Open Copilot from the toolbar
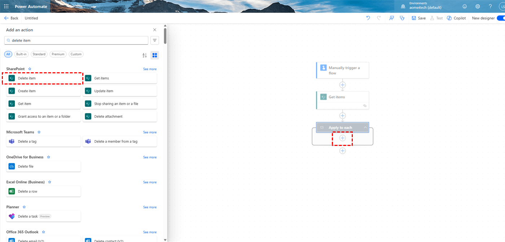The width and height of the screenshot is (505, 242). coord(456,18)
